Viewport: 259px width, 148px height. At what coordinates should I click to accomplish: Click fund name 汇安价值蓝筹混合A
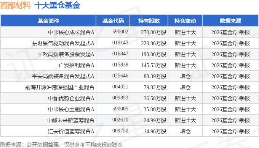71,131
